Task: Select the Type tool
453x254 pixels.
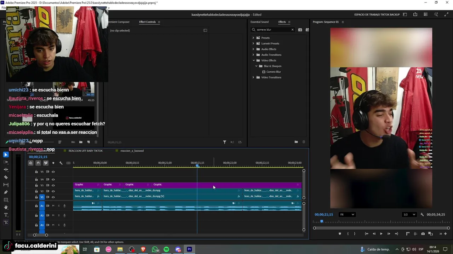Action: point(6,215)
